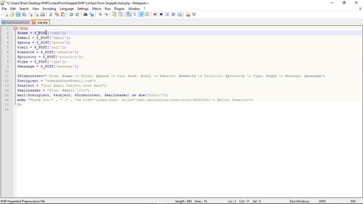Click the $recipient line of code
Viewport: 363px width, 204px height.
pos(57,80)
